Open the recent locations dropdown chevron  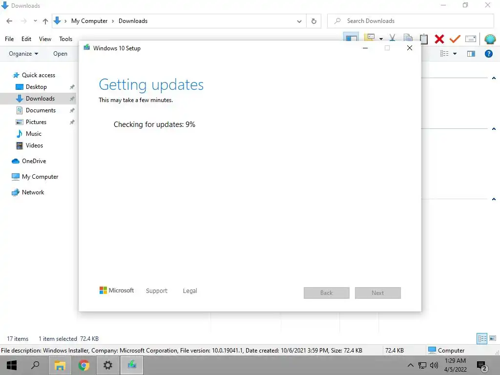(x=35, y=21)
